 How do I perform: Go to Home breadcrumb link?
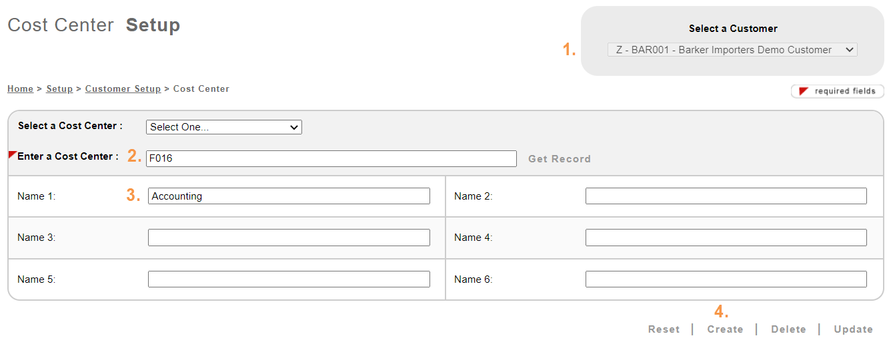[20, 89]
